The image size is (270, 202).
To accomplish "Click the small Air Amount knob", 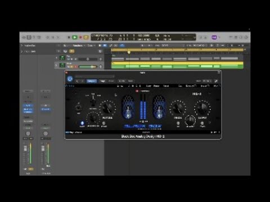I will (190, 120).
